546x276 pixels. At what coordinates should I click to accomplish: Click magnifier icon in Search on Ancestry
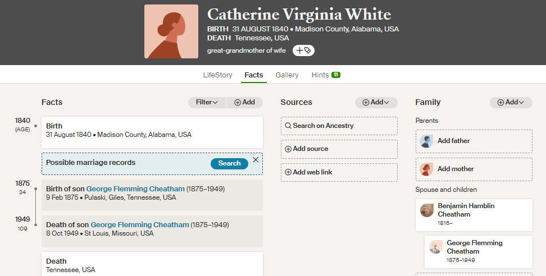click(288, 126)
